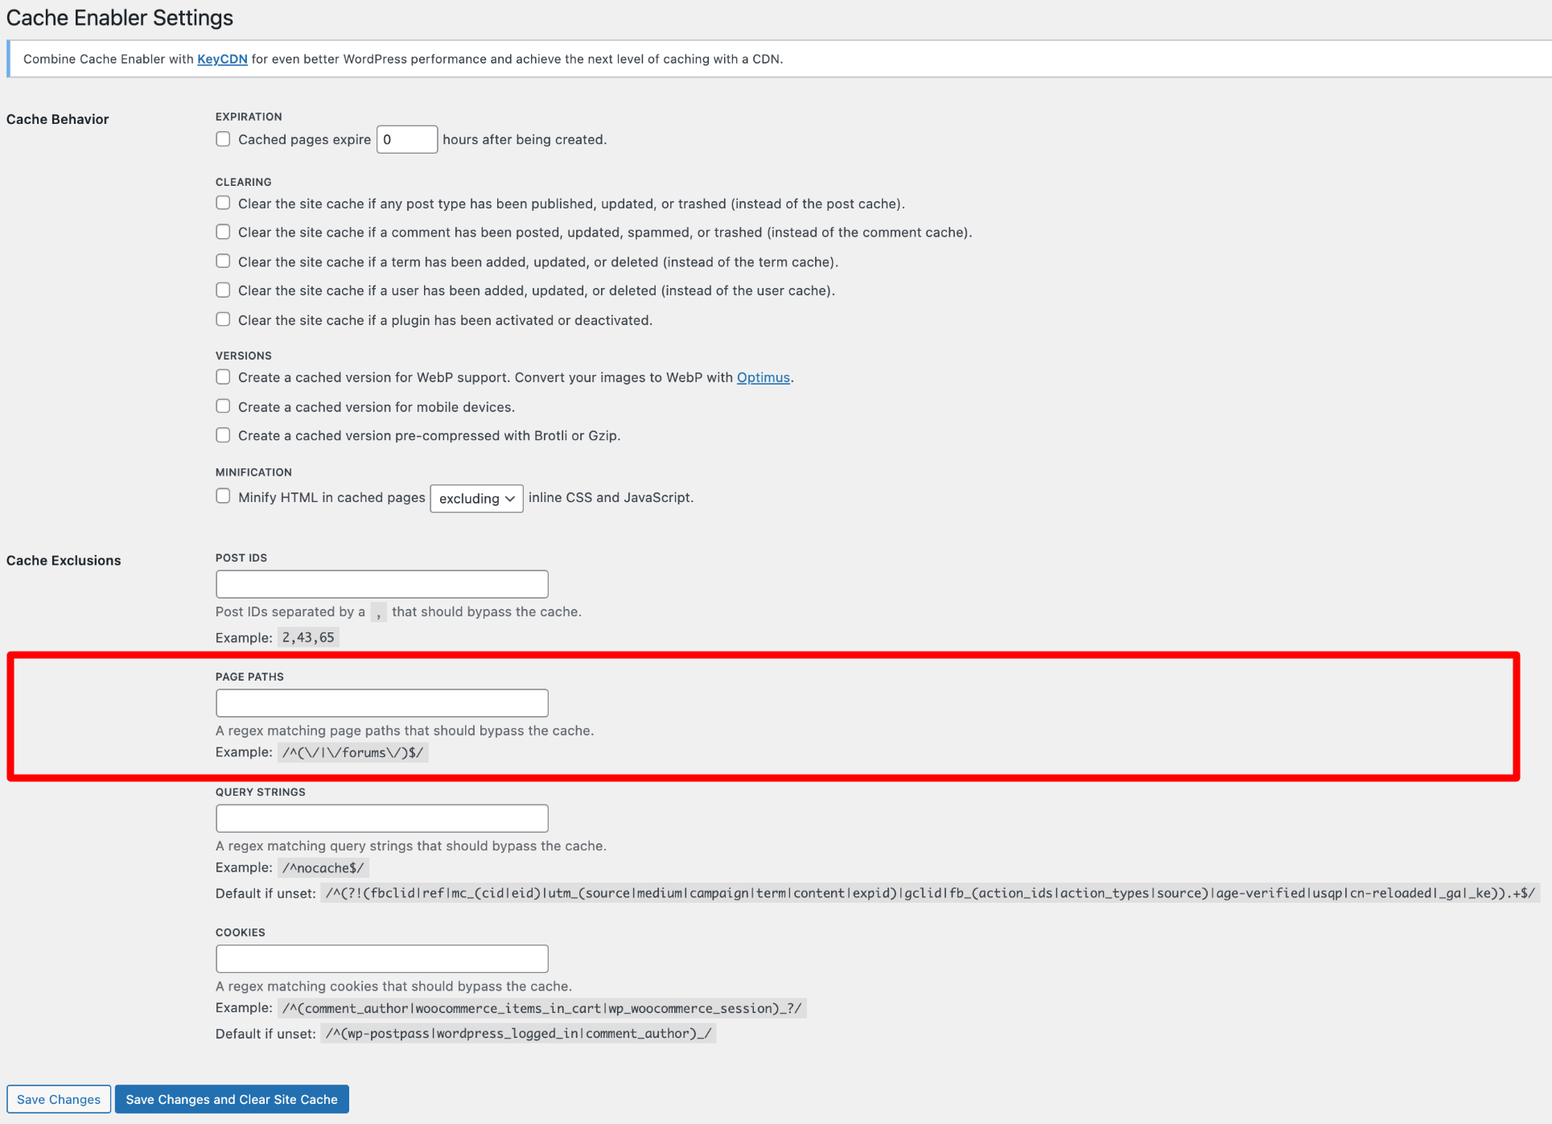Click the Query Strings input field
The image size is (1552, 1124).
tap(381, 818)
